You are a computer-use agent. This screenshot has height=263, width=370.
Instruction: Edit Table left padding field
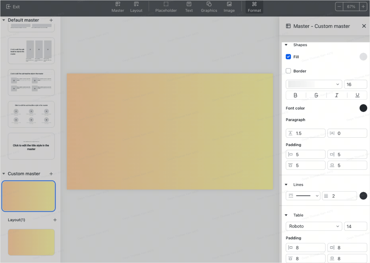(305, 247)
